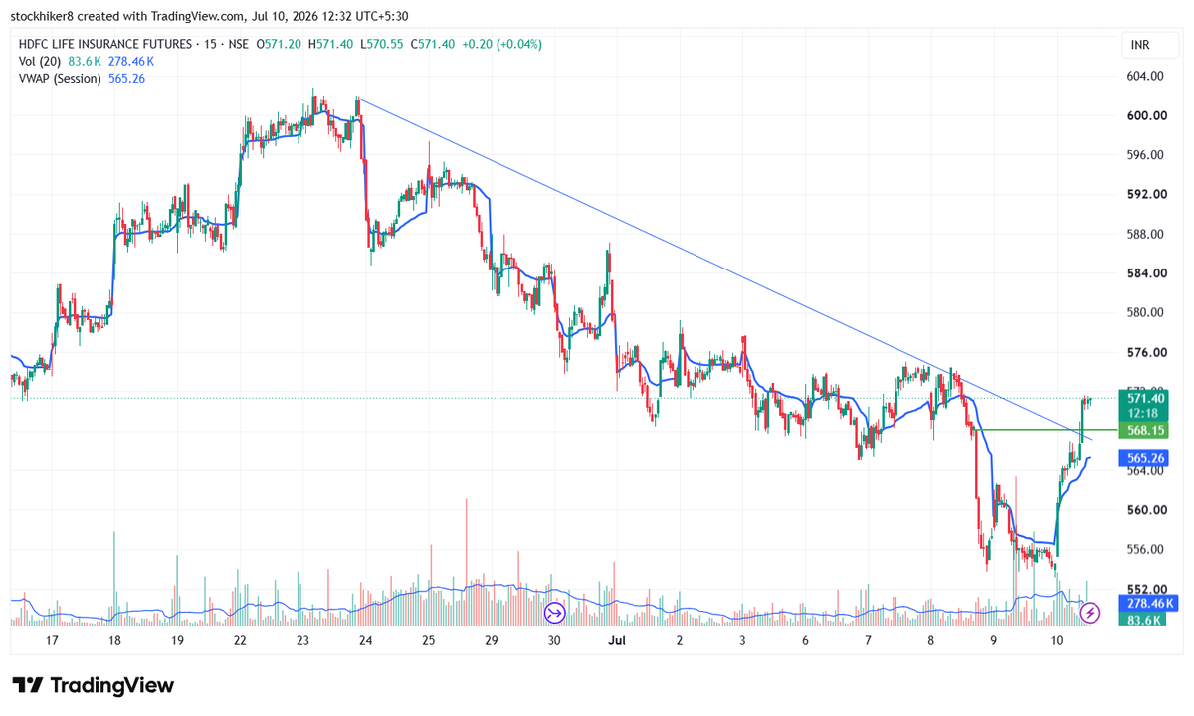Click the green 571.40 current price label
1194x716 pixels.
pyautogui.click(x=1142, y=398)
